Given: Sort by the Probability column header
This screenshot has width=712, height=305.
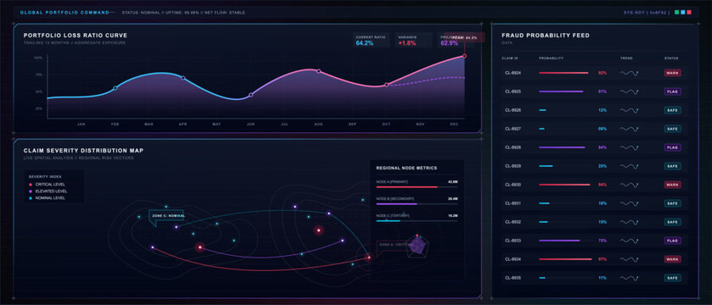Looking at the screenshot, I should click(552, 58).
